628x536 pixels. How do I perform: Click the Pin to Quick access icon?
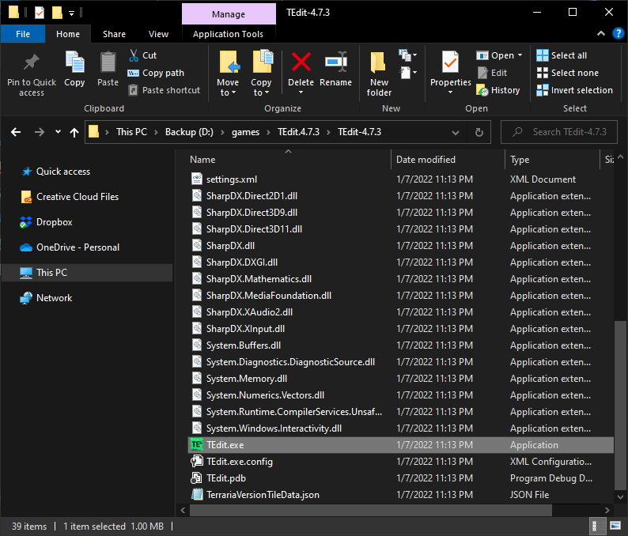tap(32, 63)
